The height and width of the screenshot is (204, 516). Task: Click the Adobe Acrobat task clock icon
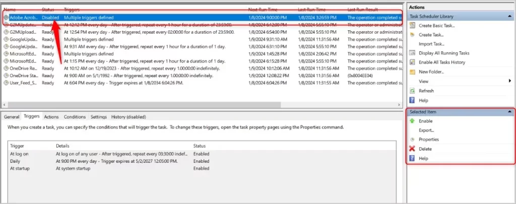pos(6,18)
